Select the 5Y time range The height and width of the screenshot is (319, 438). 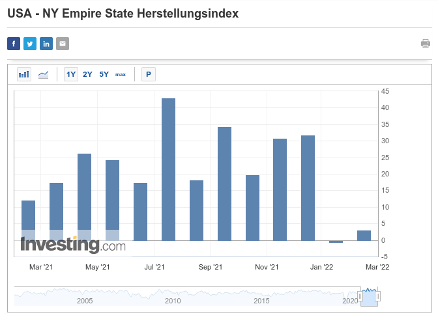[104, 74]
